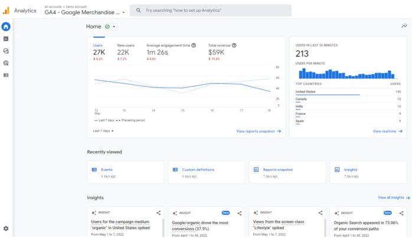Click the users per minute bar chart
Screen dimensions: 412x238
(x=347, y=74)
